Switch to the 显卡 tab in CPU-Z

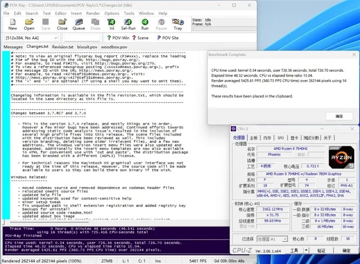294,138
